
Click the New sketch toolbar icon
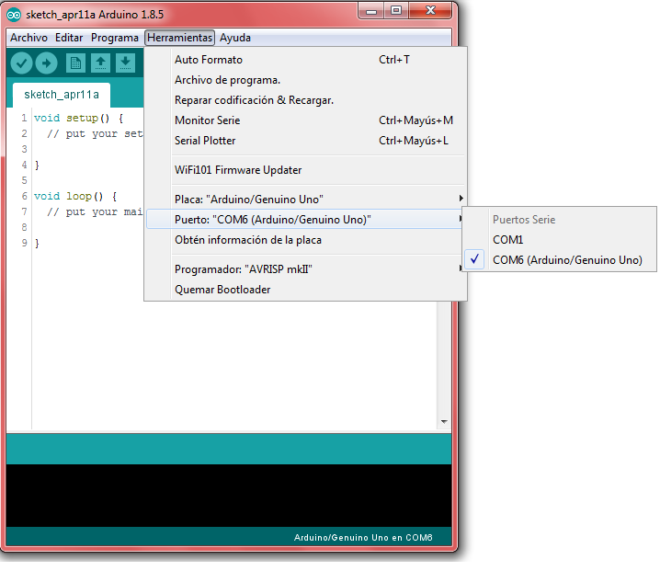75,63
